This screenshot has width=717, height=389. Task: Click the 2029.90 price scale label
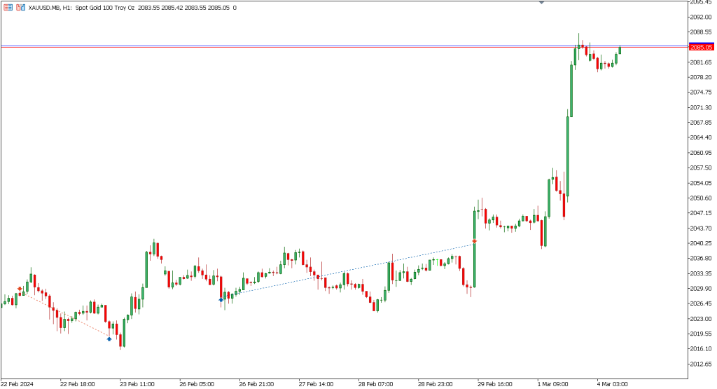[701, 289]
